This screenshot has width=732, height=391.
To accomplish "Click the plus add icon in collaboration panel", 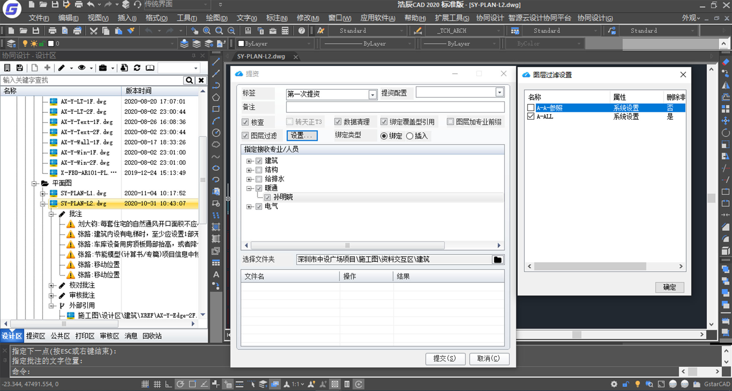I will [47, 68].
